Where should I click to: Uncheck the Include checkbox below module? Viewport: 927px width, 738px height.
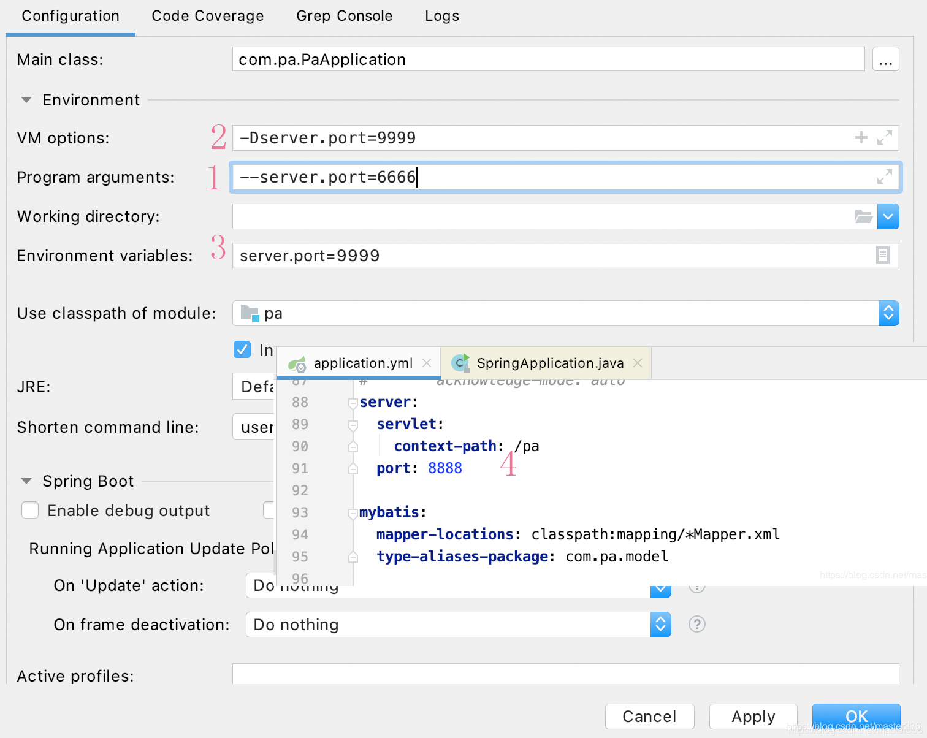[242, 349]
